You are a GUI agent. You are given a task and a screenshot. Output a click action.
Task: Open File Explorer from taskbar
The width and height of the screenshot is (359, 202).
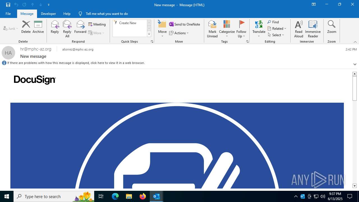(129, 196)
